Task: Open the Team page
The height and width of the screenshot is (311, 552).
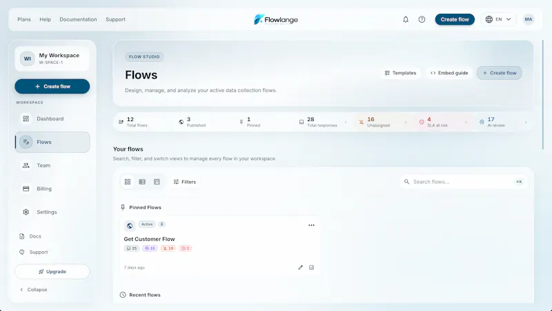Action: [52, 165]
